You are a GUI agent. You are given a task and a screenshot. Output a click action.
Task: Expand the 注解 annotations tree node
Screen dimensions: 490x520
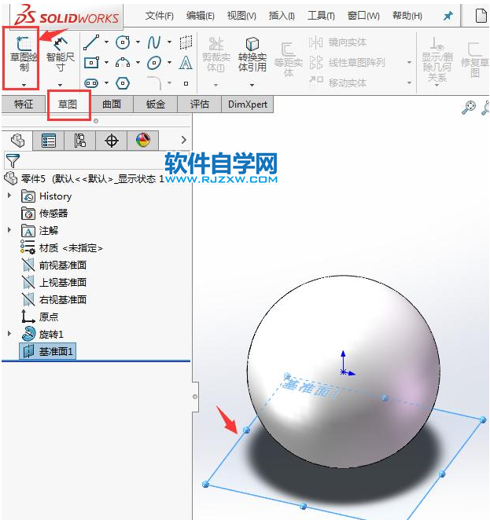click(9, 230)
